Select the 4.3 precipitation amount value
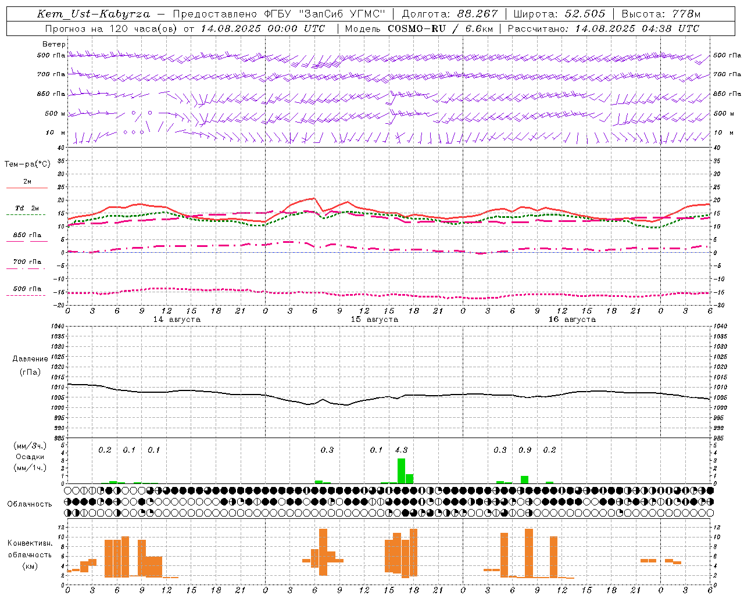The height and width of the screenshot is (595, 744). (401, 450)
